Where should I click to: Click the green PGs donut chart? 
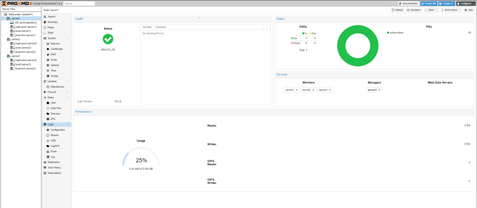pyautogui.click(x=358, y=45)
